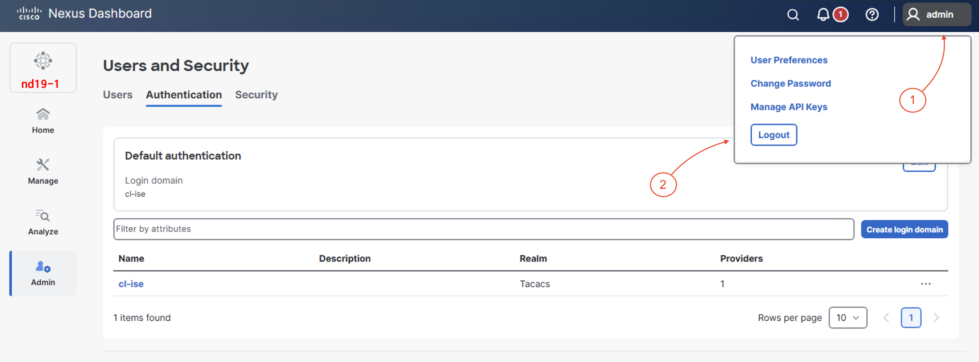Open the notifications bell icon
979x362 pixels.
[x=823, y=15]
